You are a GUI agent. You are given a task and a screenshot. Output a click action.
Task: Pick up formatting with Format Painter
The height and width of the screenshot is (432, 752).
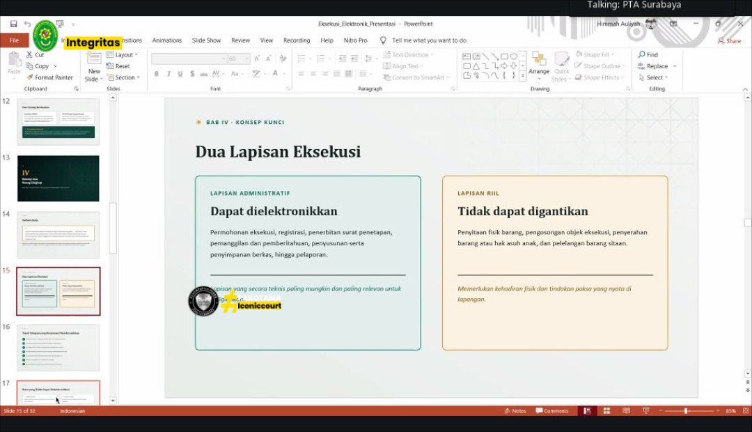pyautogui.click(x=50, y=77)
